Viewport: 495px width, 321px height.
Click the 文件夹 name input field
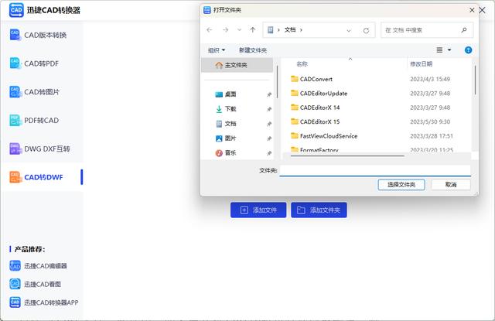tap(375, 170)
